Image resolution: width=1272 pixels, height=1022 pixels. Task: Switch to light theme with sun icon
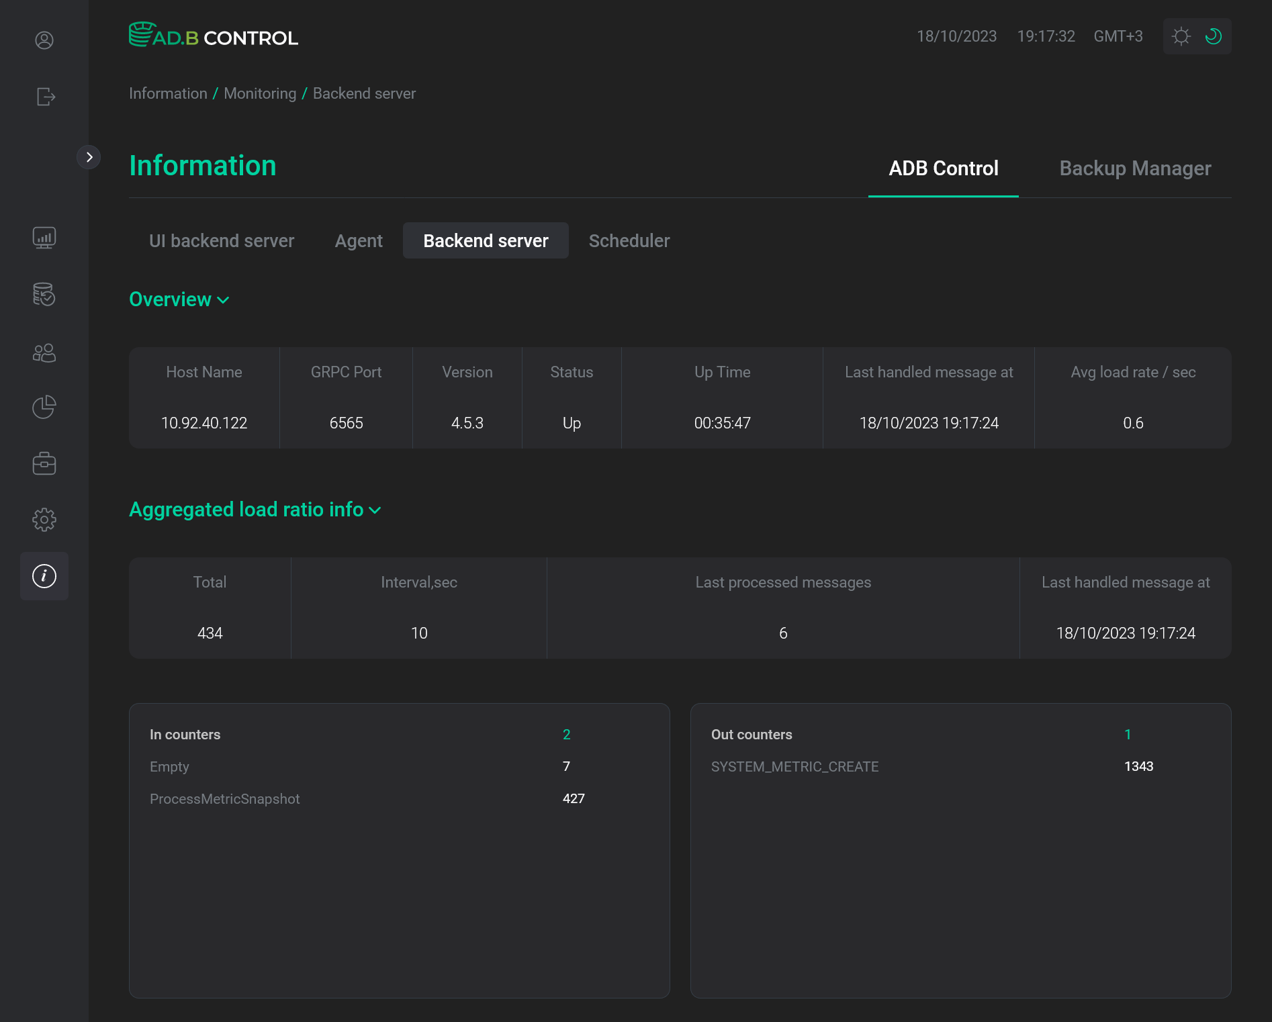[1181, 36]
